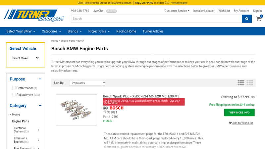265x149 pixels.
Task: Click the In Stock status text
Action: coord(107,121)
